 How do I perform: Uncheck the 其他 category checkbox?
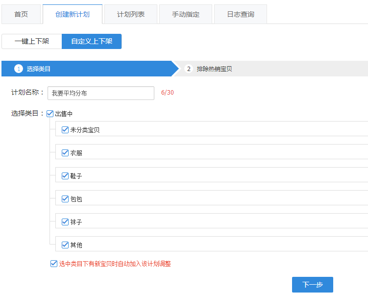[65, 245]
